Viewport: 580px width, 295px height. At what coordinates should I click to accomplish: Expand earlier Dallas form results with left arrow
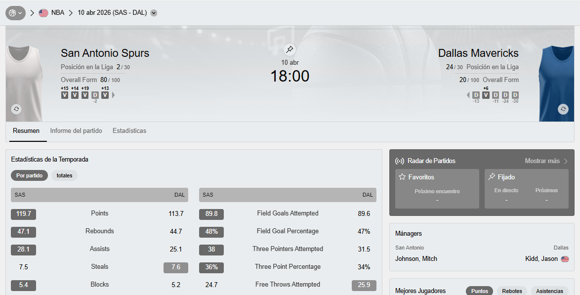pos(468,95)
